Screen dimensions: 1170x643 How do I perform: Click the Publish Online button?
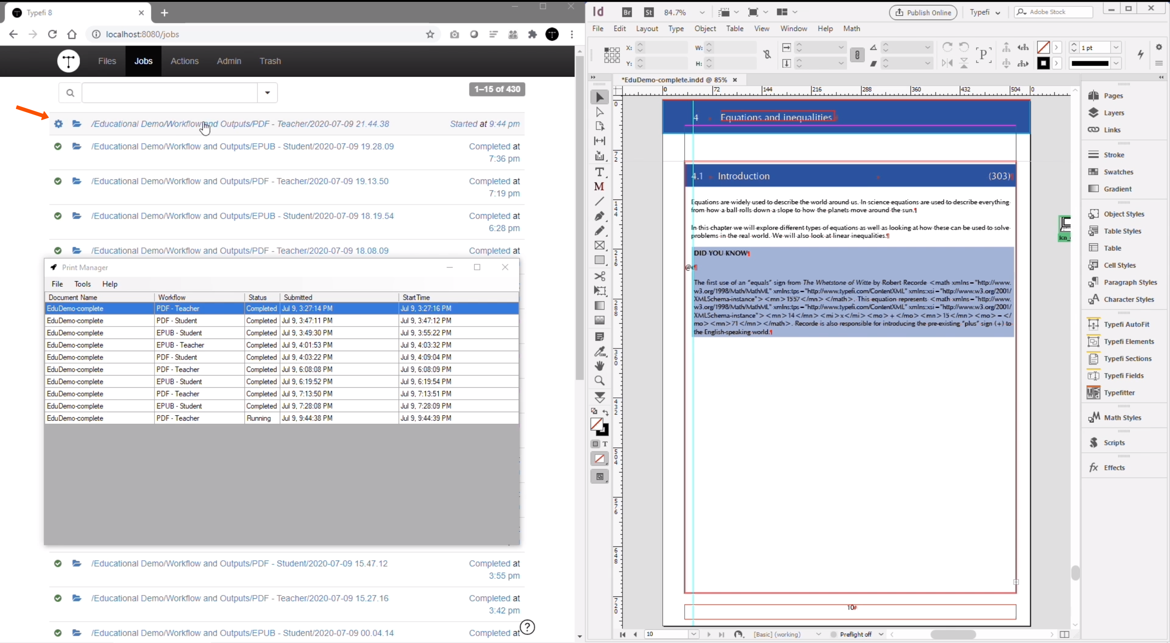coord(923,12)
